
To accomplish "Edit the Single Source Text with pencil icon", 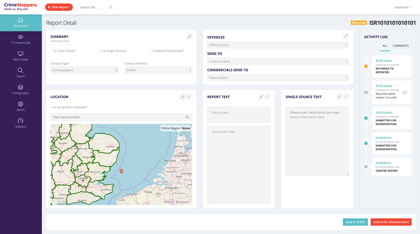I will coord(339,97).
